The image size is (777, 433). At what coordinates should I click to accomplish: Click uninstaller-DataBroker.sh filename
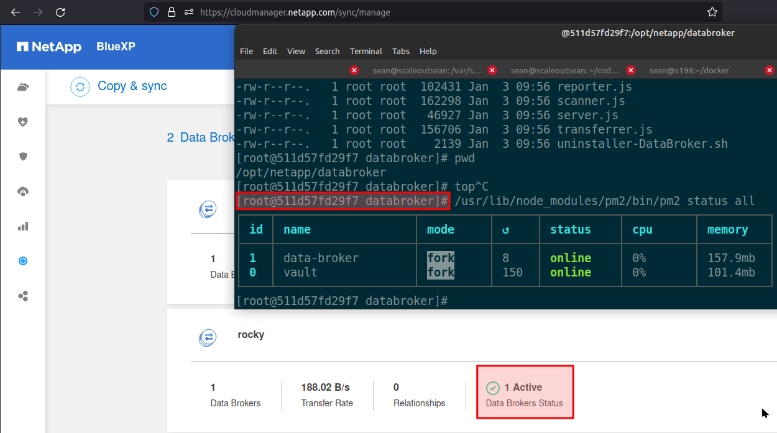(x=642, y=144)
